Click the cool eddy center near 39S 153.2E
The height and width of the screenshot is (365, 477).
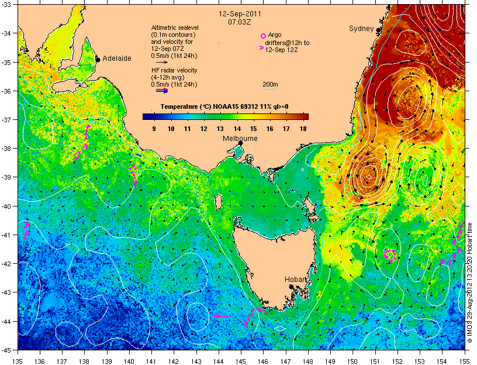[x=425, y=180]
